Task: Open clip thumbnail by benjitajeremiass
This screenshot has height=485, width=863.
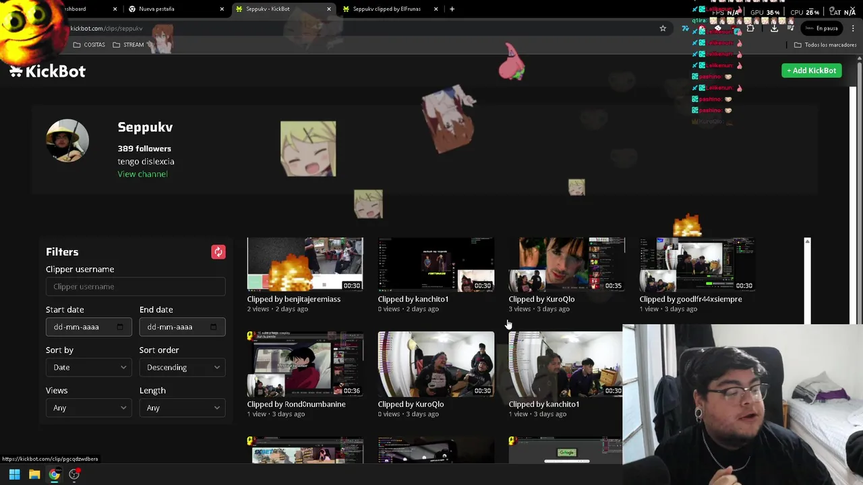Action: (x=305, y=264)
